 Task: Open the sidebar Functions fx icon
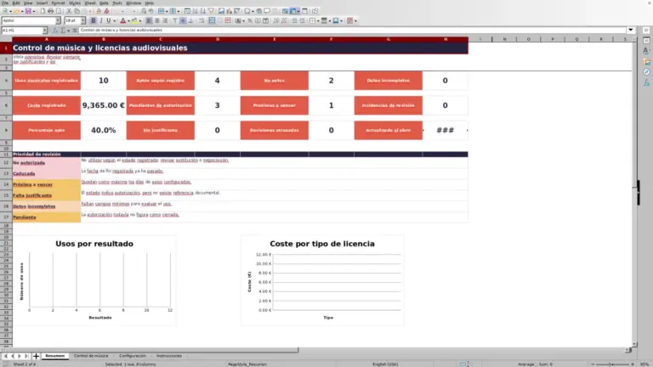pyautogui.click(x=646, y=82)
